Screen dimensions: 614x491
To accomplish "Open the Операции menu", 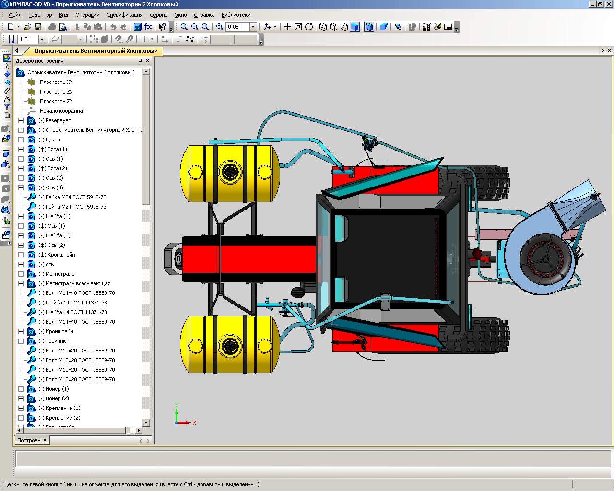I will click(x=87, y=15).
